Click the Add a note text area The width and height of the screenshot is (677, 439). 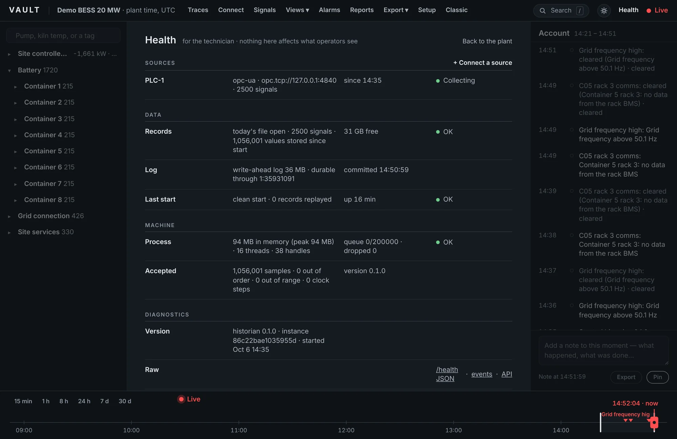604,350
